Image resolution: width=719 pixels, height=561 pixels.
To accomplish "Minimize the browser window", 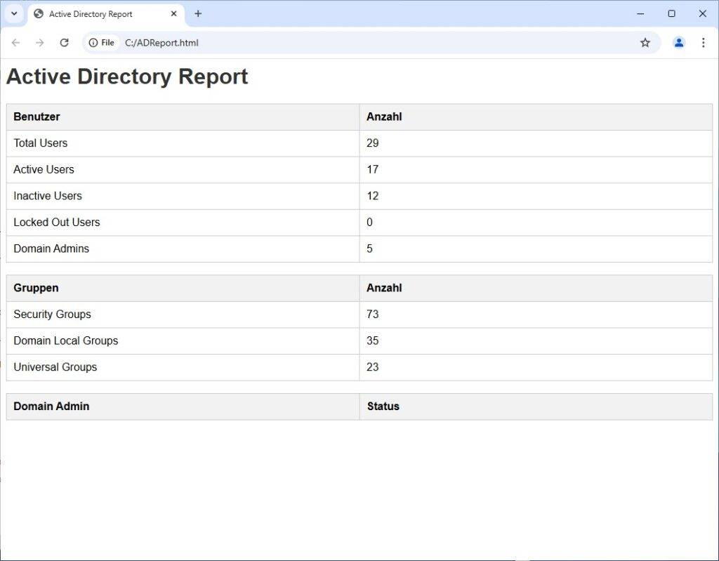I will (x=640, y=13).
